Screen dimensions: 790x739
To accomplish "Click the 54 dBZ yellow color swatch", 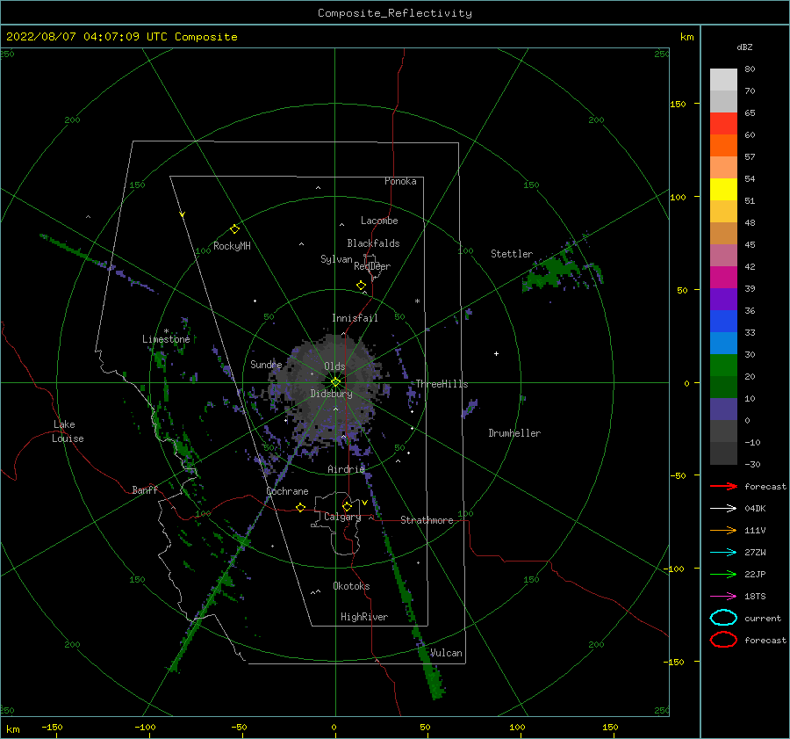I will click(723, 190).
